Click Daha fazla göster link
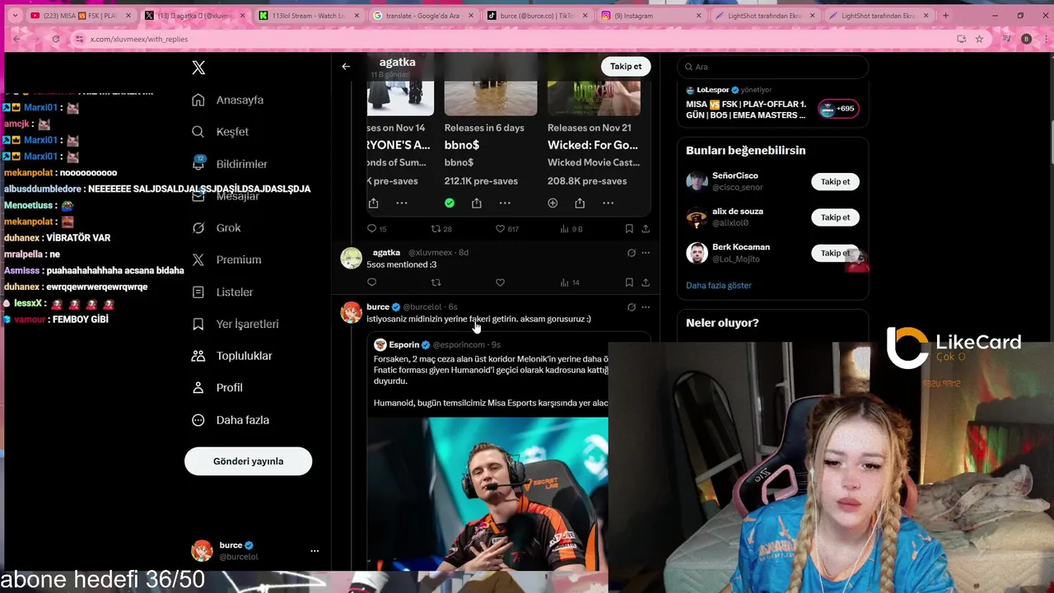The image size is (1054, 593). click(x=719, y=286)
